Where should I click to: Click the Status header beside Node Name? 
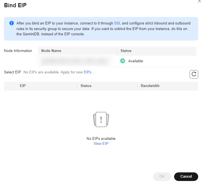[126, 51]
